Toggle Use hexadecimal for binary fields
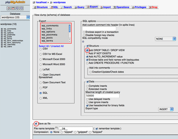 (x=87, y=106)
